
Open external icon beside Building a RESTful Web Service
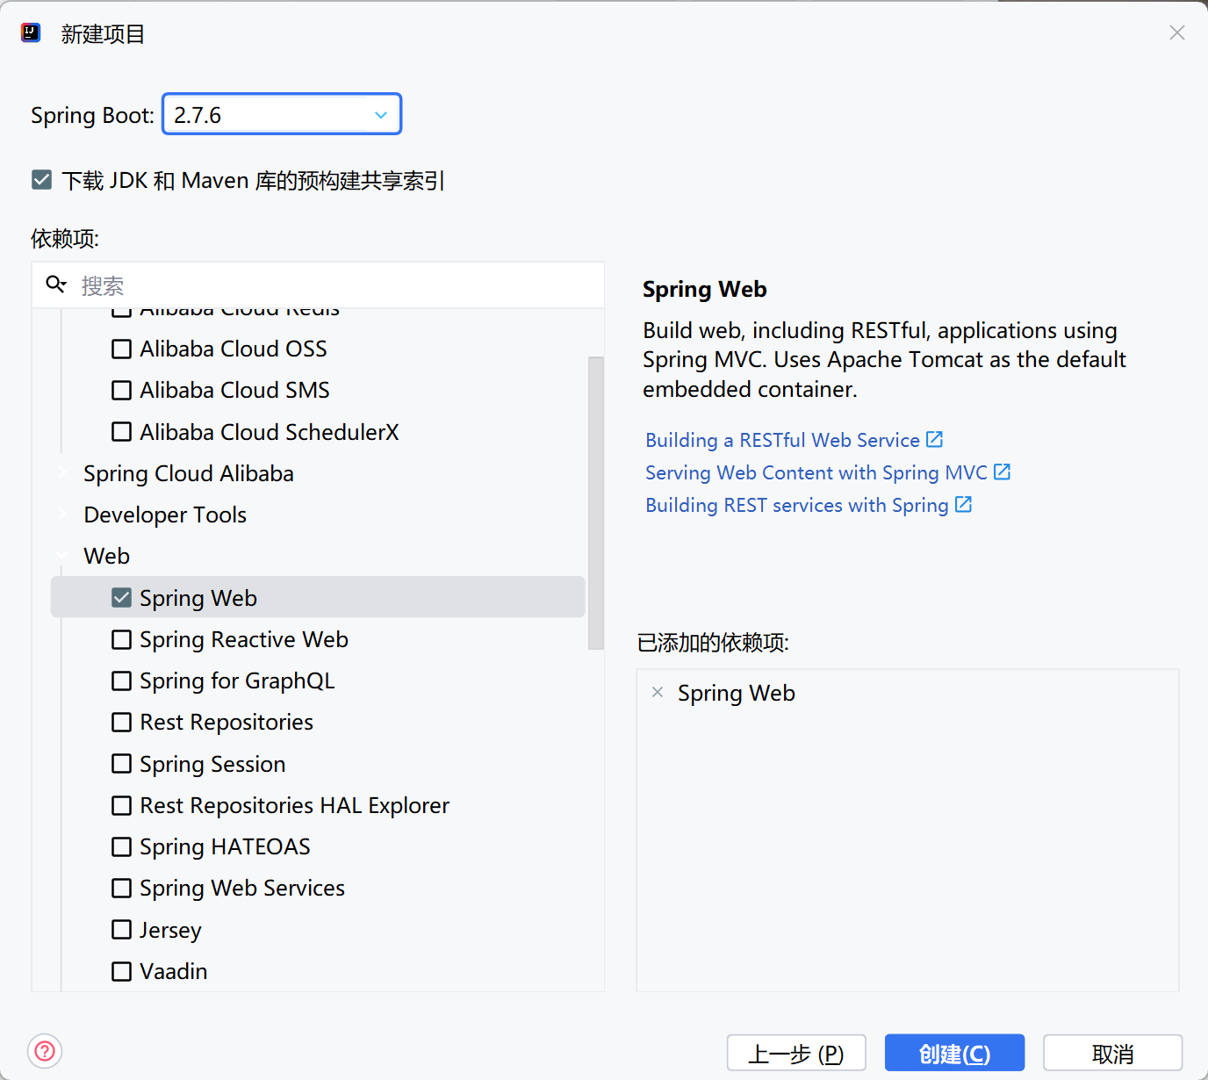pos(934,439)
